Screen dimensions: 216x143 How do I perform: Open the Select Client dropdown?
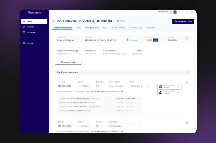pyautogui.click(x=140, y=86)
